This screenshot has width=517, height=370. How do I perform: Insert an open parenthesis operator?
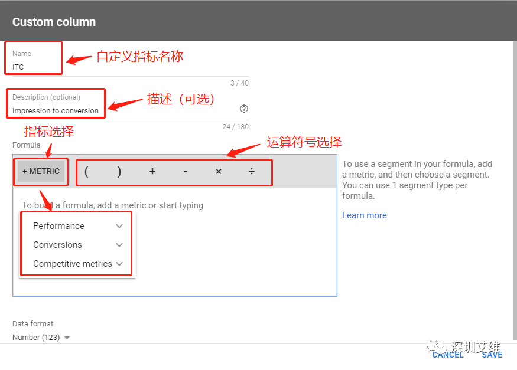(x=86, y=172)
